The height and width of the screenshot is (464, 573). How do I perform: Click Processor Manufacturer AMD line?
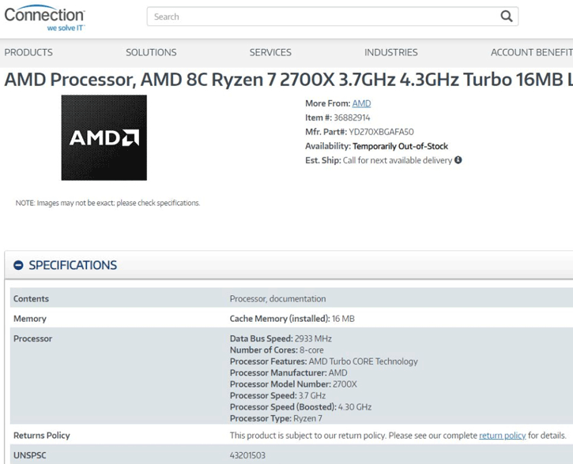tap(288, 372)
